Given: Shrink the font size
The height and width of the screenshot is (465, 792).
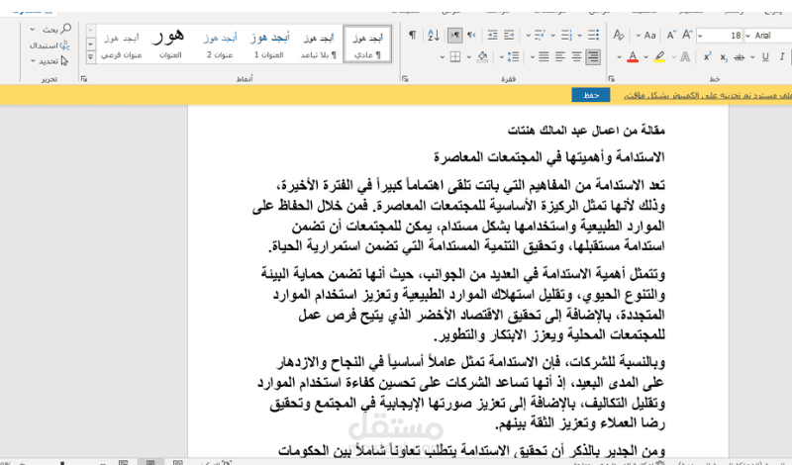Looking at the screenshot, I should click(671, 35).
